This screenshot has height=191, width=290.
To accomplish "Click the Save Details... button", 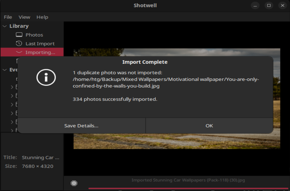I will tap(81, 126).
